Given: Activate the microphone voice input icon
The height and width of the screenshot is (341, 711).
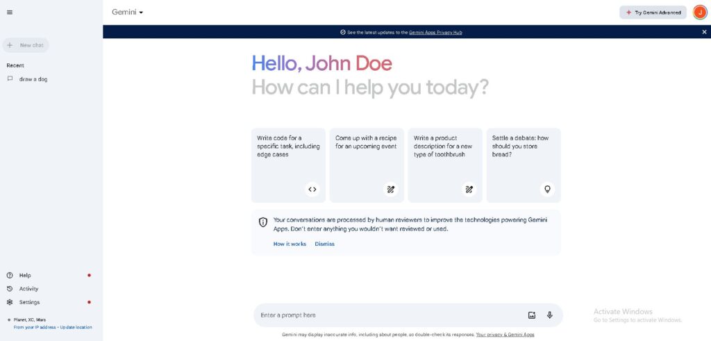Looking at the screenshot, I should [550, 315].
